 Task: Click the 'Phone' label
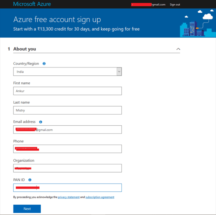click(19, 141)
